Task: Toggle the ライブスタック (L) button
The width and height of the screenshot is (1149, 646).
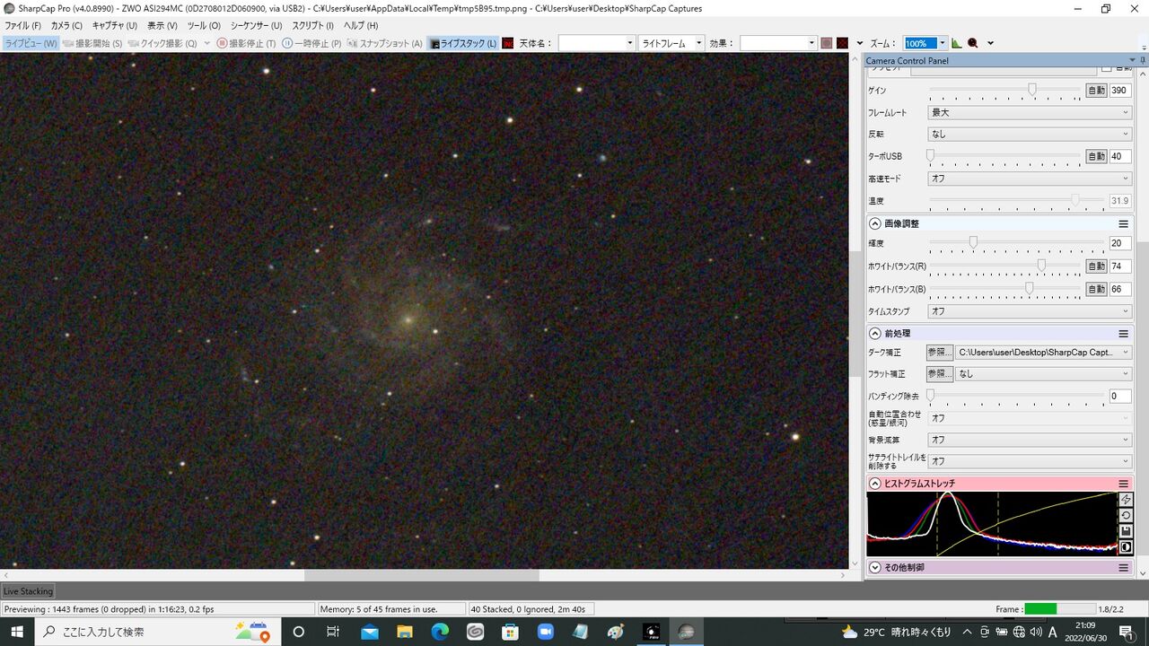Action: coord(463,43)
